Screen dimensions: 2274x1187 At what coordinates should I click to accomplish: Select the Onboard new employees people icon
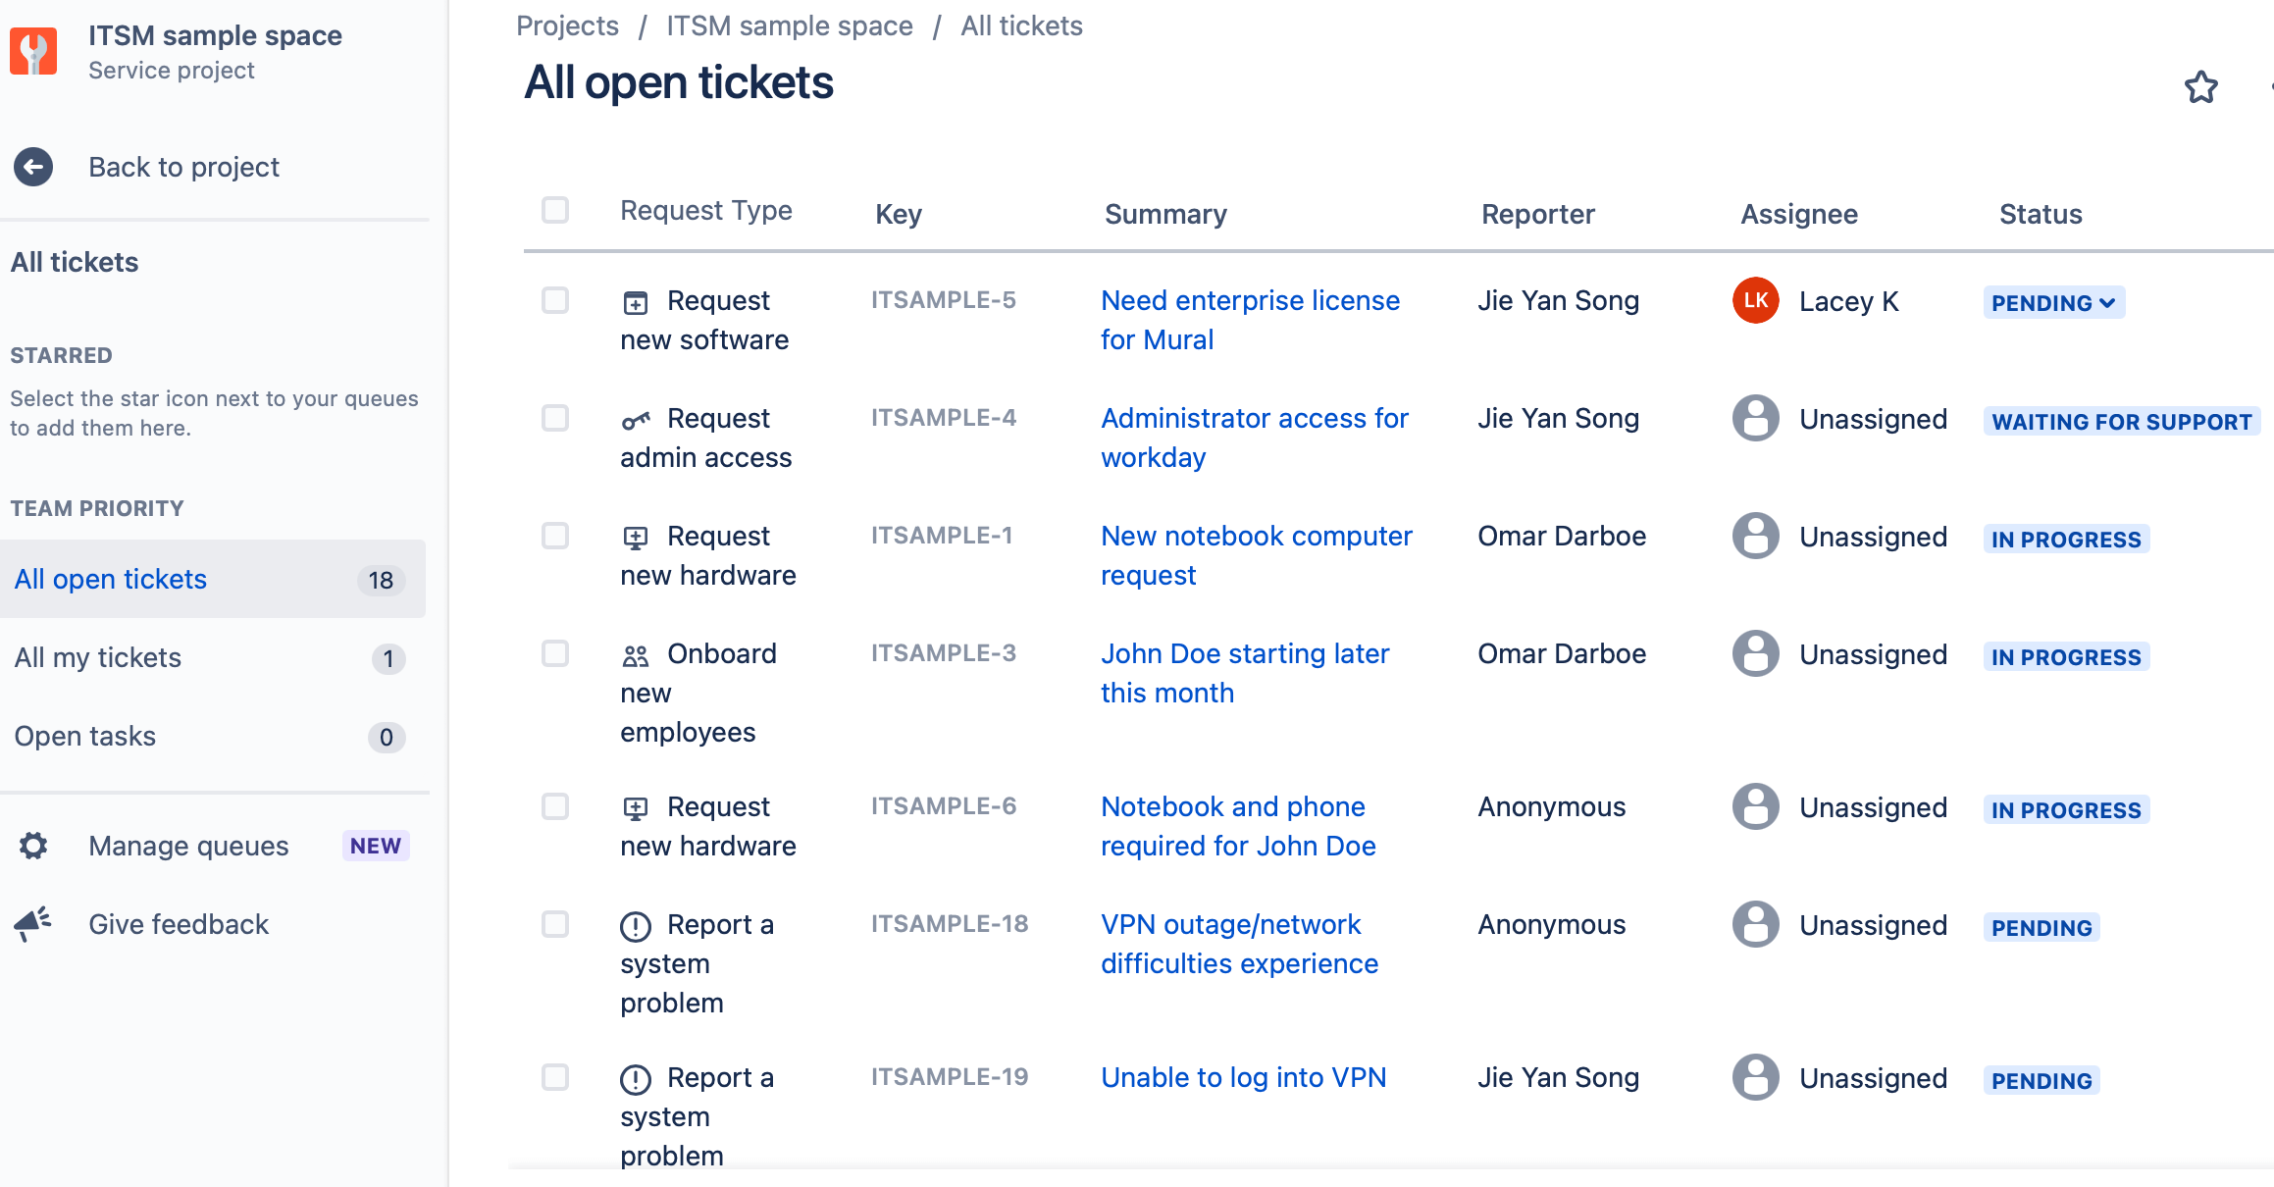(636, 654)
